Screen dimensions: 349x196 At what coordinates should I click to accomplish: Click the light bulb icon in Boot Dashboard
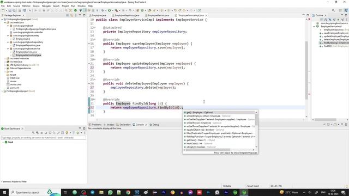point(67,133)
